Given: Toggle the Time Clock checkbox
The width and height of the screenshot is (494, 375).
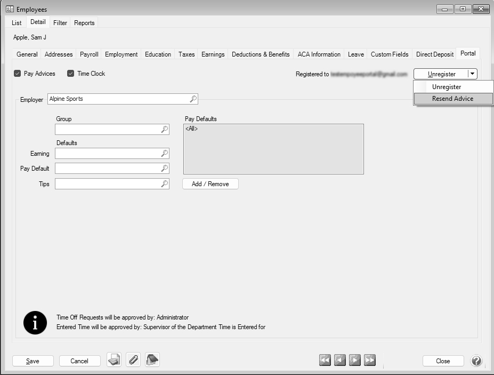Looking at the screenshot, I should coord(71,74).
